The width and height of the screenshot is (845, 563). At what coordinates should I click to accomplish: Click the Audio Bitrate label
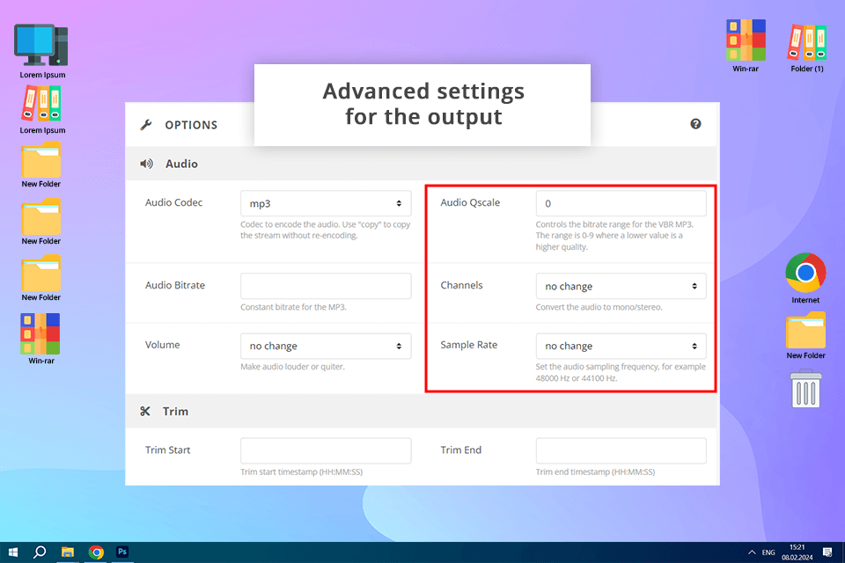pos(175,285)
